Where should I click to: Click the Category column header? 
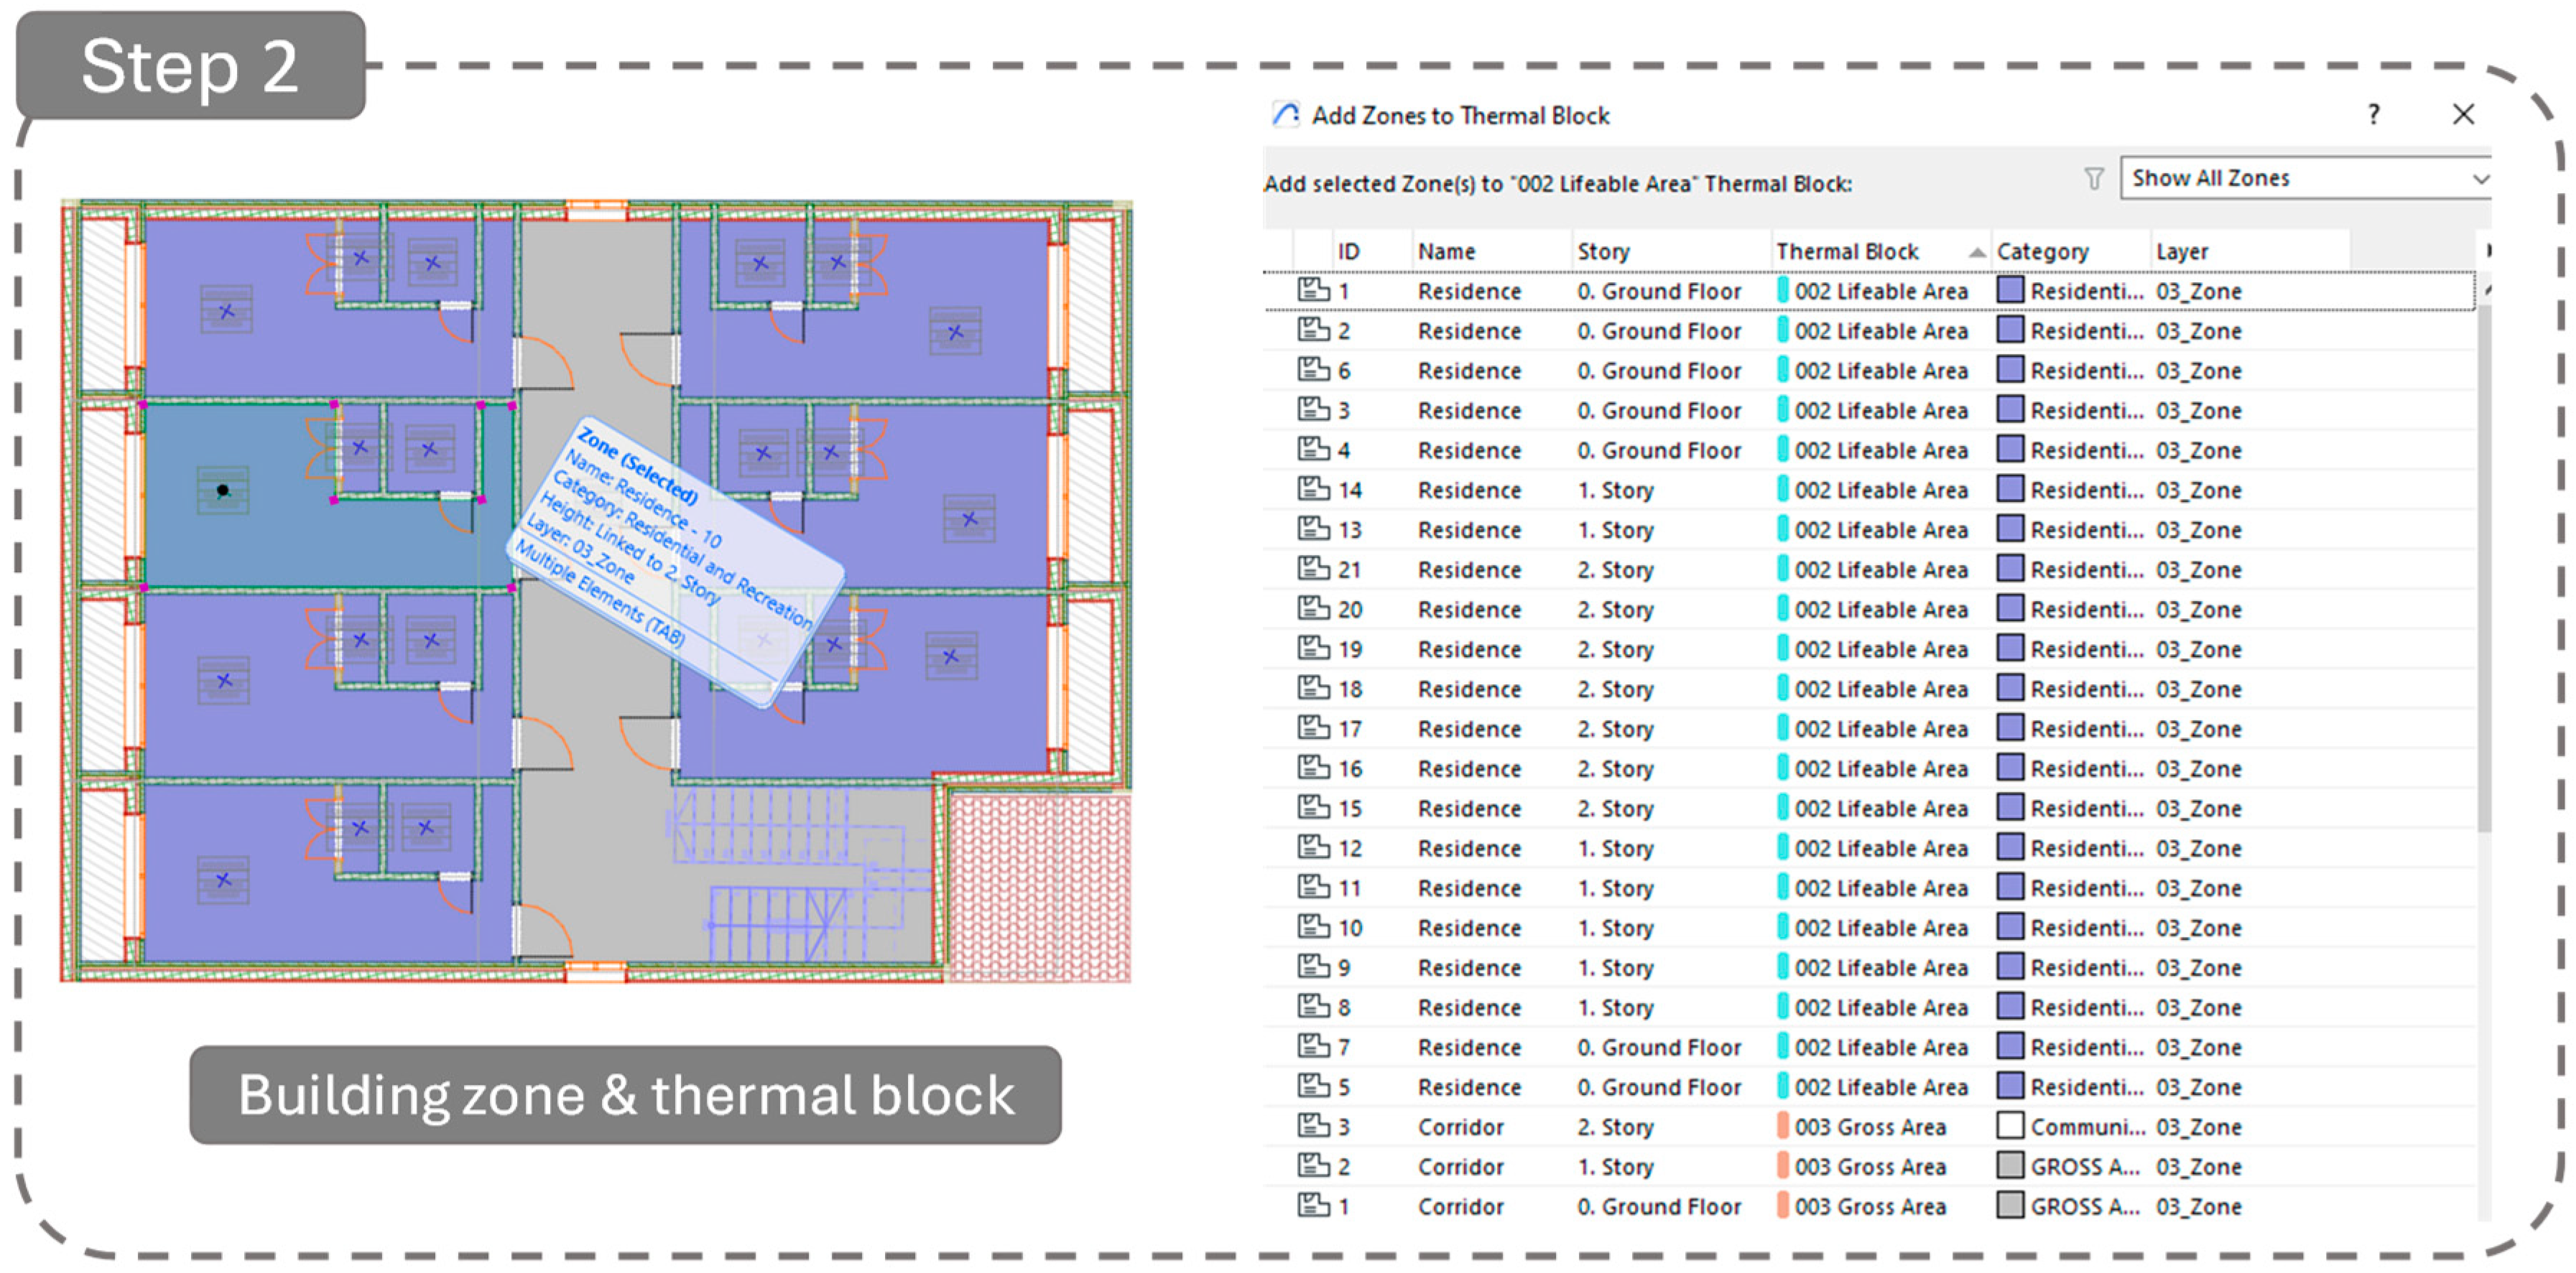[2042, 252]
